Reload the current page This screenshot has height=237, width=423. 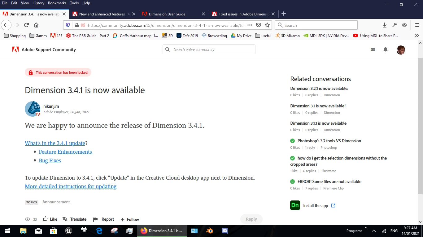tap(26, 25)
